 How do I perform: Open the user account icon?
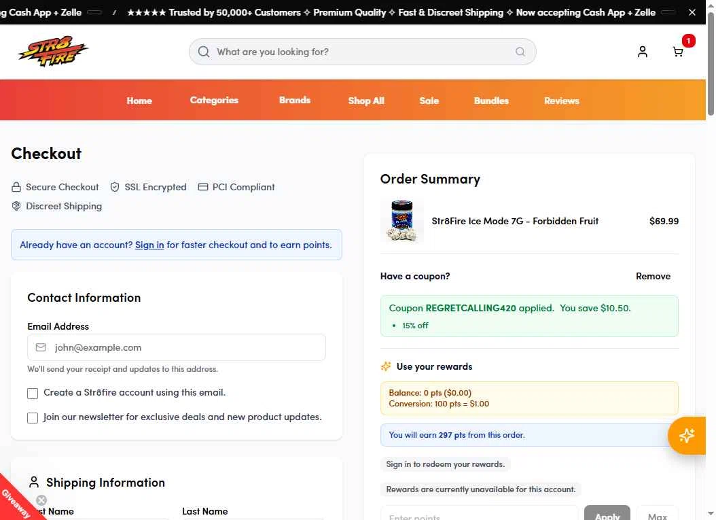[x=643, y=52]
